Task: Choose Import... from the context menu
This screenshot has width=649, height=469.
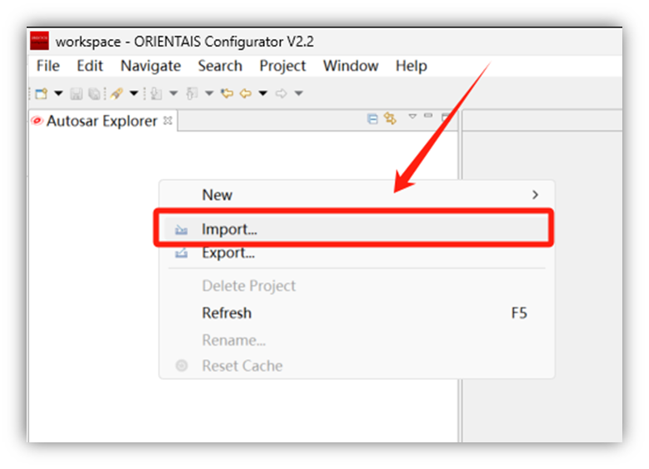Action: (x=357, y=229)
